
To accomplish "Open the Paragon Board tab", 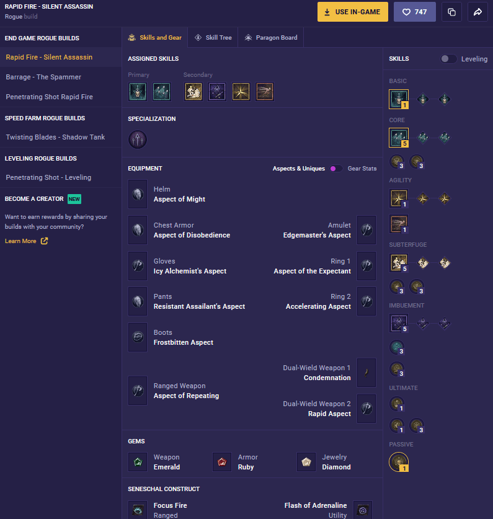I will click(270, 38).
